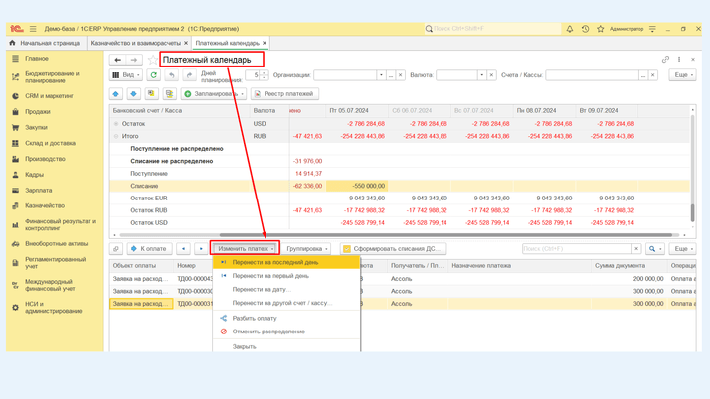Click the payments list search field
The height and width of the screenshot is (399, 710).
tap(577, 249)
